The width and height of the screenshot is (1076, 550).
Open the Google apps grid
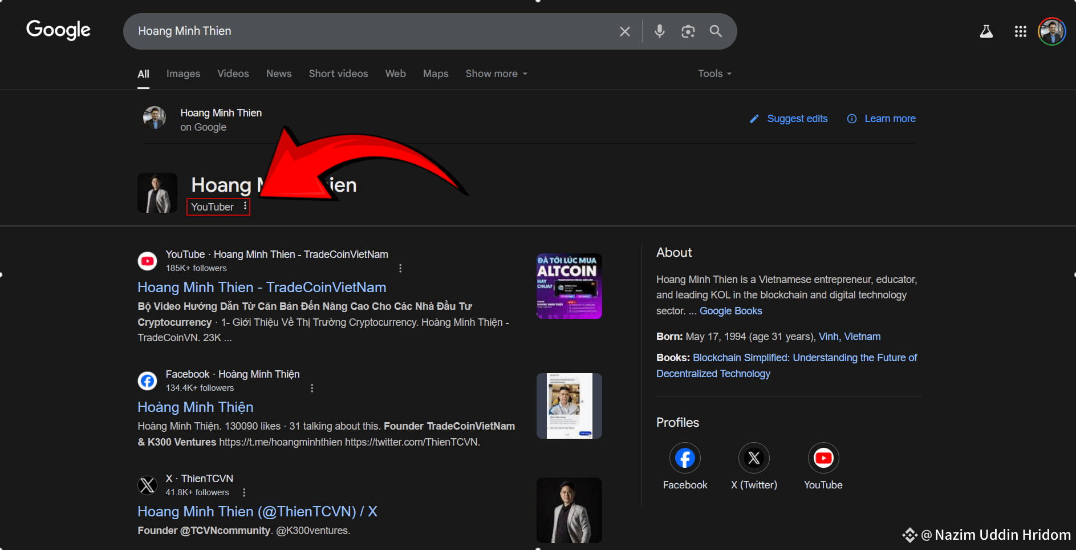tap(1020, 32)
